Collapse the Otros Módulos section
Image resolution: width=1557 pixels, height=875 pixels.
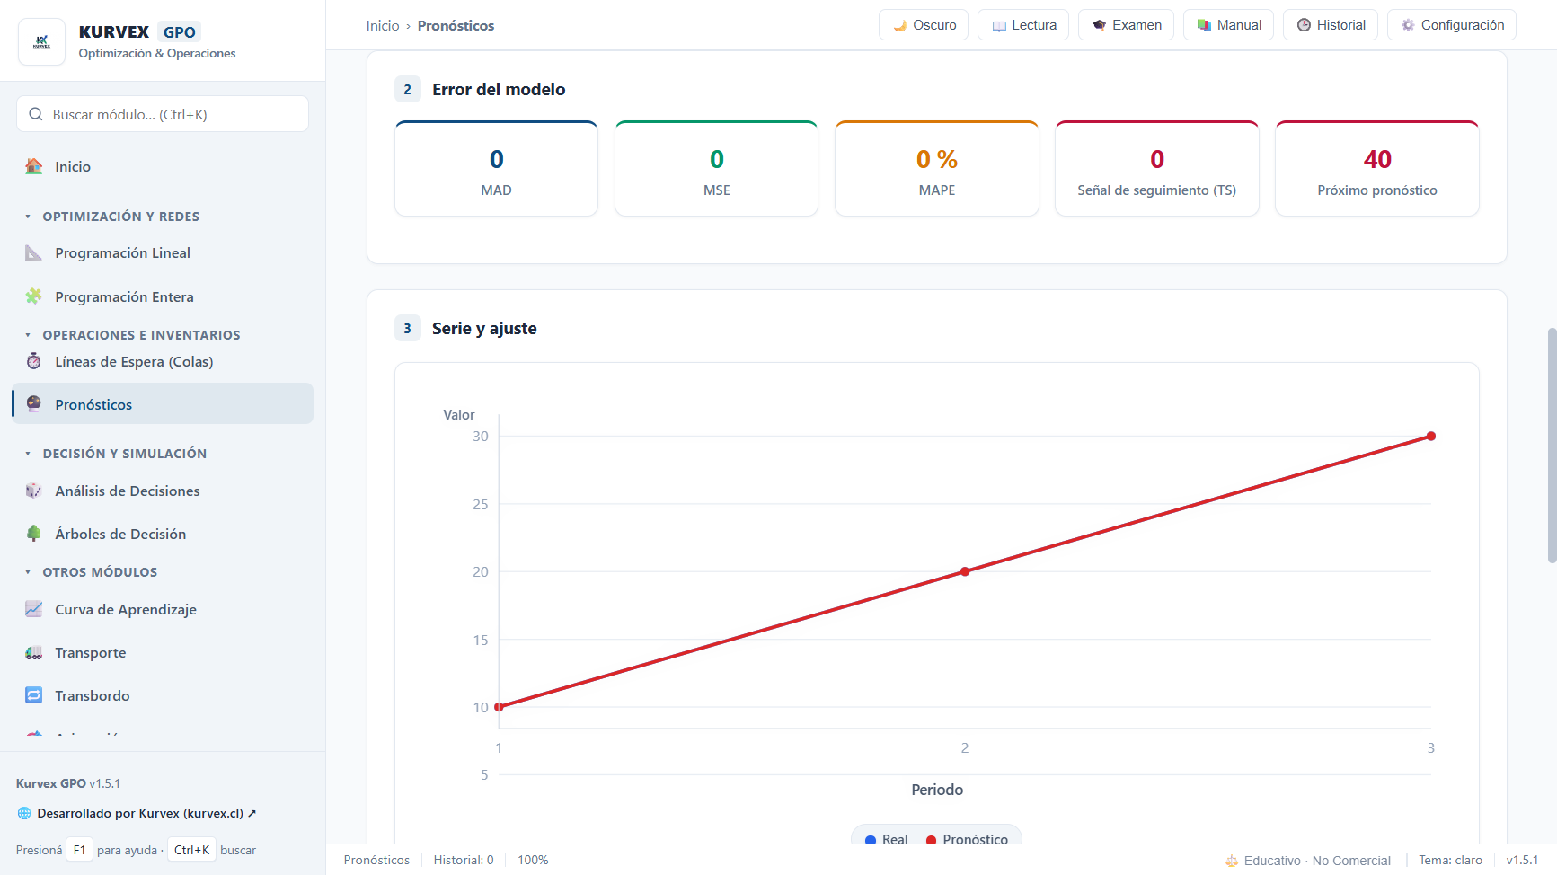point(91,572)
